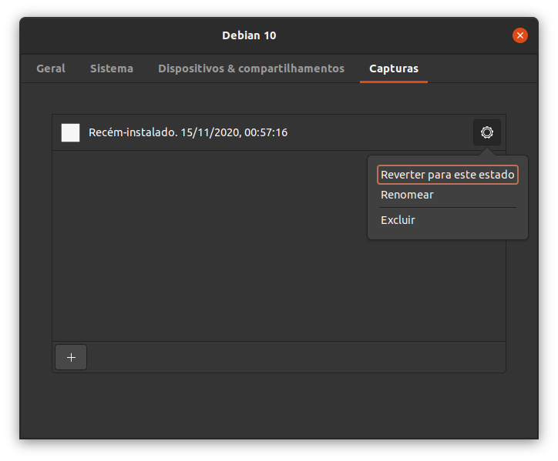Open the snapshot gear options button
Screen dimensions: 558x461
[487, 132]
